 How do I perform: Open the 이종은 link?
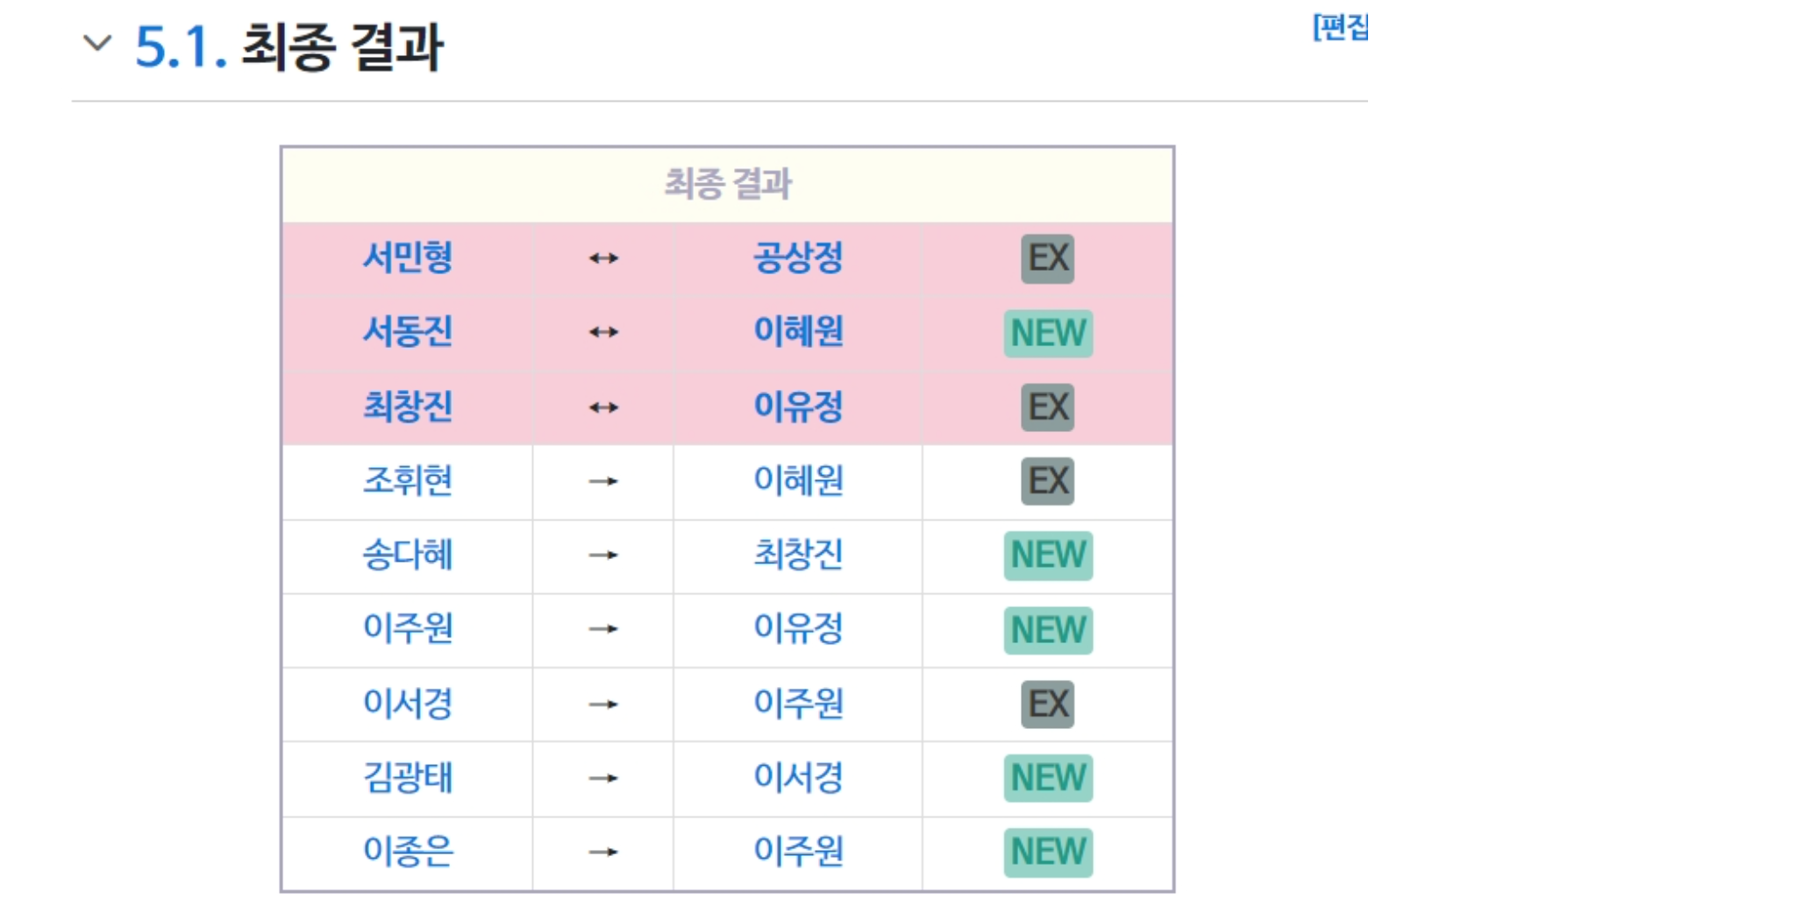pos(408,852)
